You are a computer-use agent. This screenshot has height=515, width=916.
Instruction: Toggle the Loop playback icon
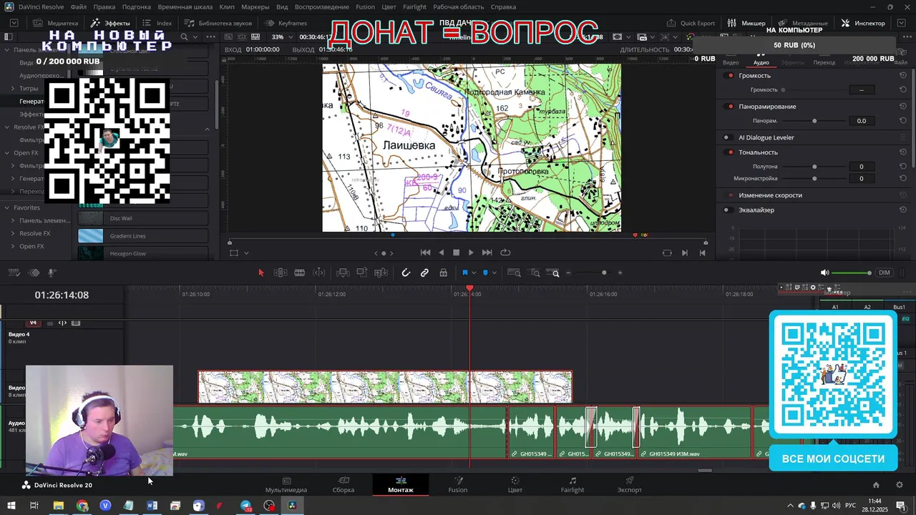tap(505, 252)
